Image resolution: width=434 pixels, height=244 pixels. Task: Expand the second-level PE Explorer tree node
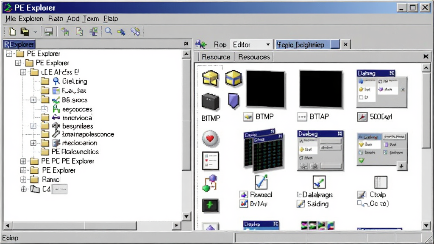pos(18,63)
